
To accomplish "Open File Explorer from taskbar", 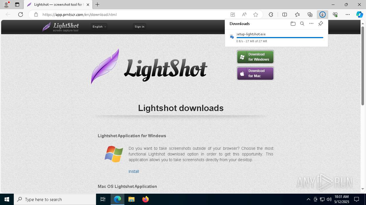I will (x=131, y=199).
